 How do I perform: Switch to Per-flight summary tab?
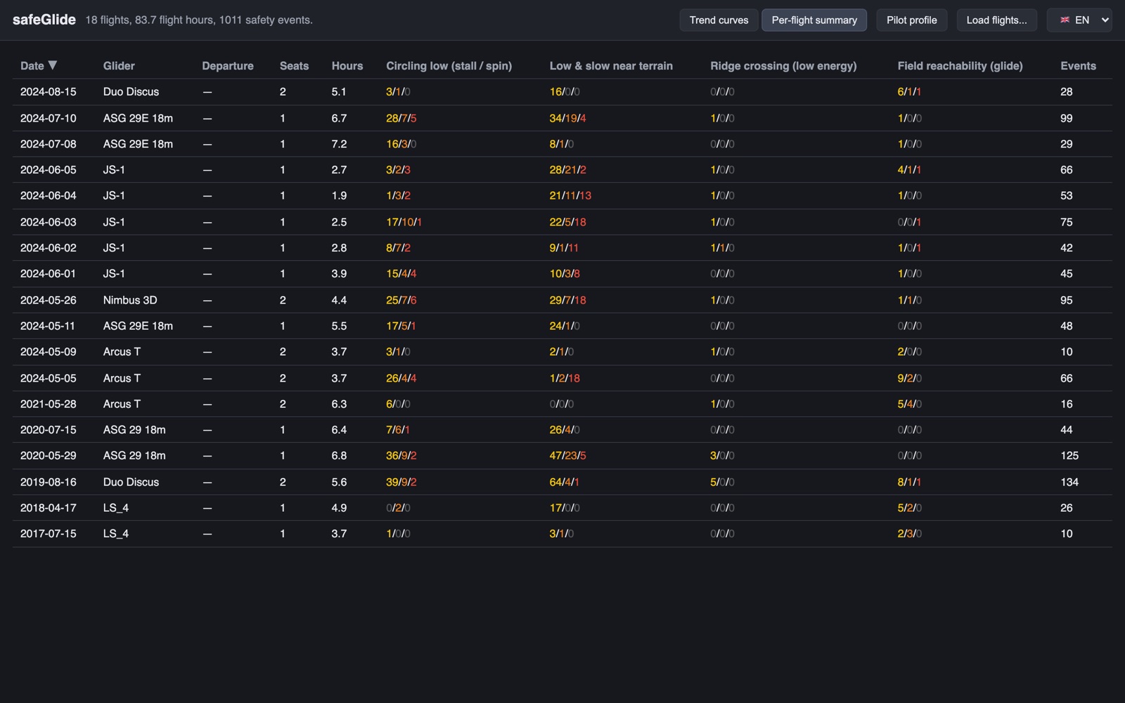coord(814,20)
